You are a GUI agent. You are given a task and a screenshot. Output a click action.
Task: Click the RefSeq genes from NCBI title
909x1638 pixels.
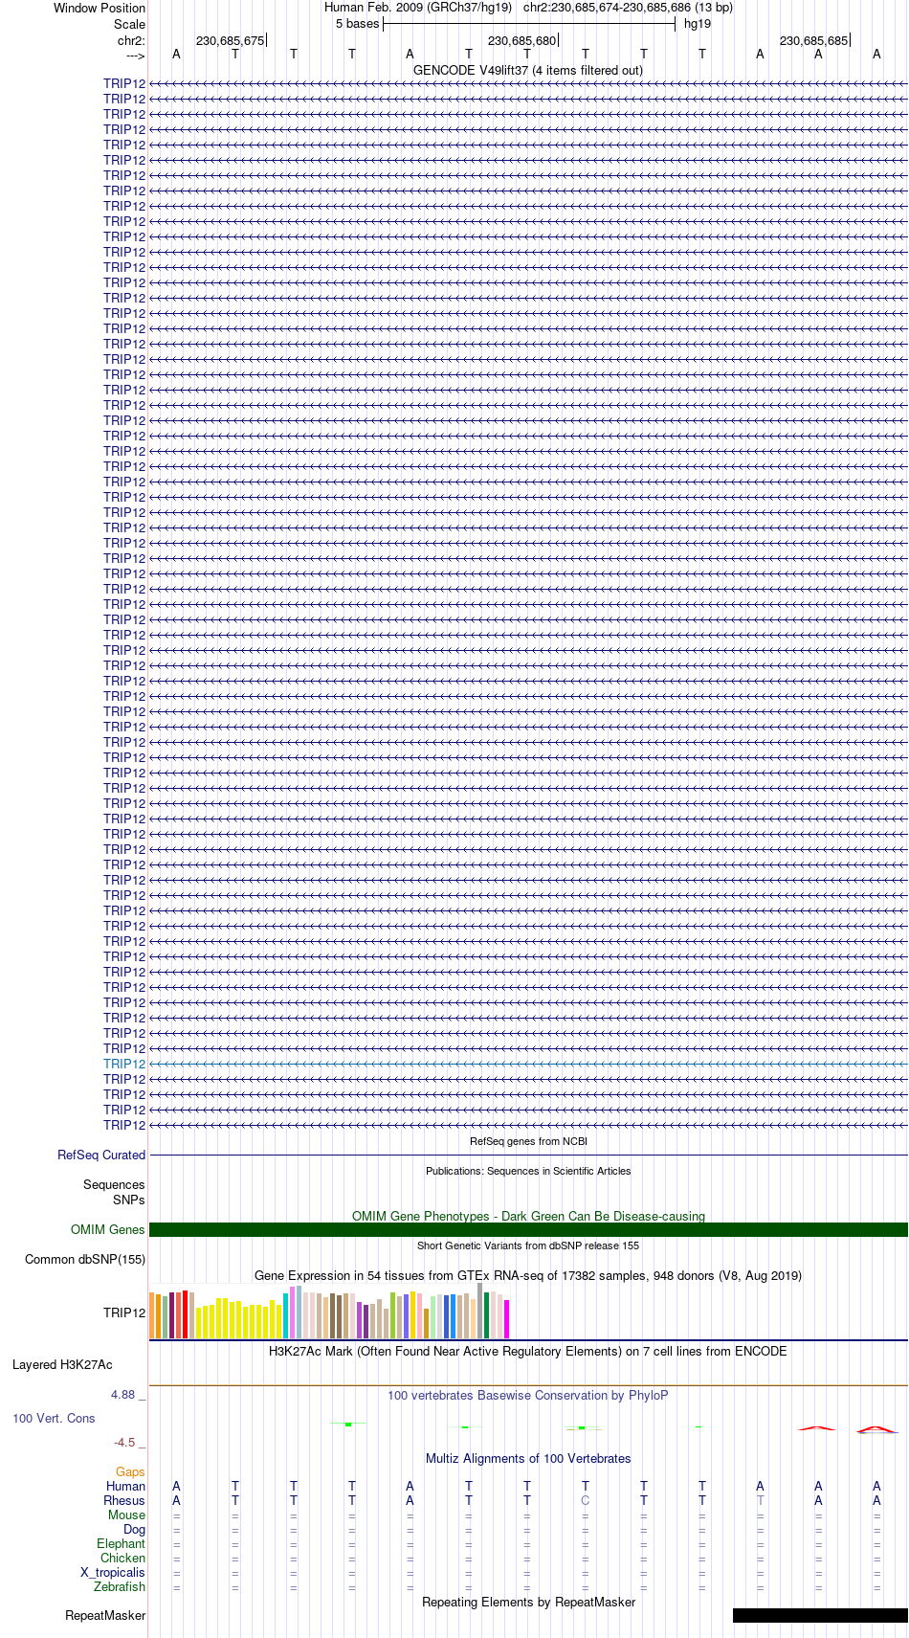[528, 1141]
